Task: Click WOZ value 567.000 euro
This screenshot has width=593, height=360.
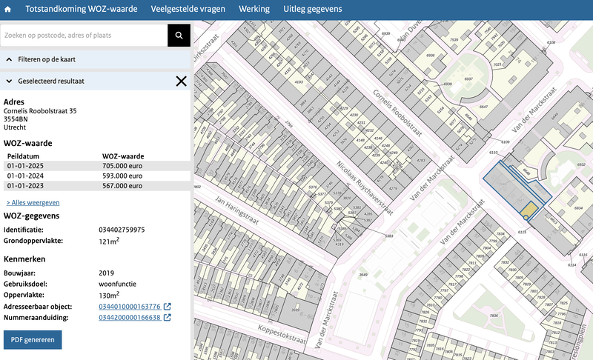Action: pos(122,186)
